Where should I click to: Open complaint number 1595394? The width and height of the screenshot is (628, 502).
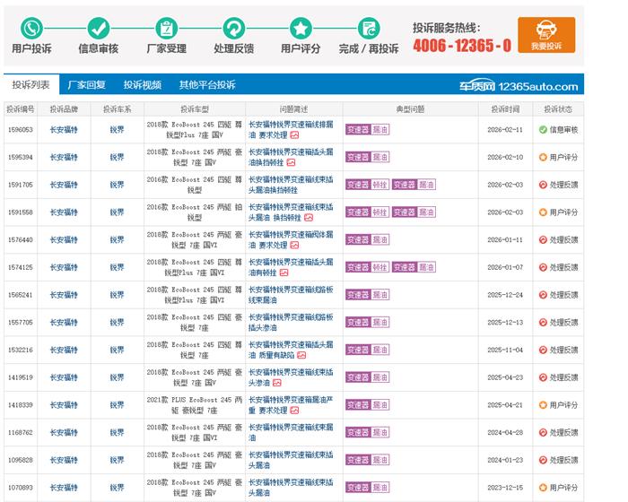(20, 157)
